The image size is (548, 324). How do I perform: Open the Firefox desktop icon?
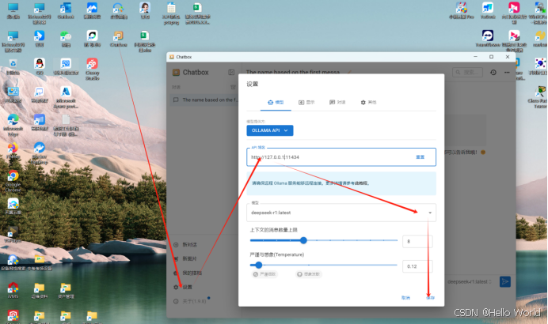tap(13, 150)
